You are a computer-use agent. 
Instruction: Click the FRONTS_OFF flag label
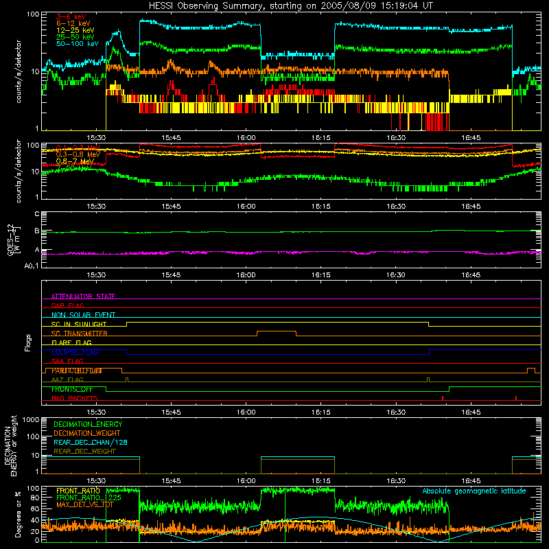(x=73, y=389)
